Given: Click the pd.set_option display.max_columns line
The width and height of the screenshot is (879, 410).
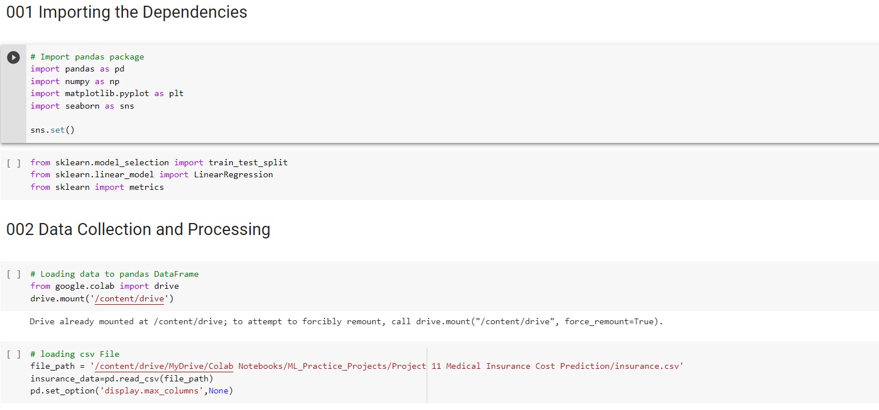Looking at the screenshot, I should [x=132, y=390].
